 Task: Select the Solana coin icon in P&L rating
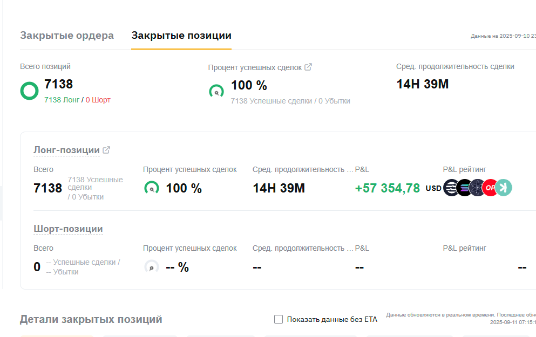tap(463, 188)
